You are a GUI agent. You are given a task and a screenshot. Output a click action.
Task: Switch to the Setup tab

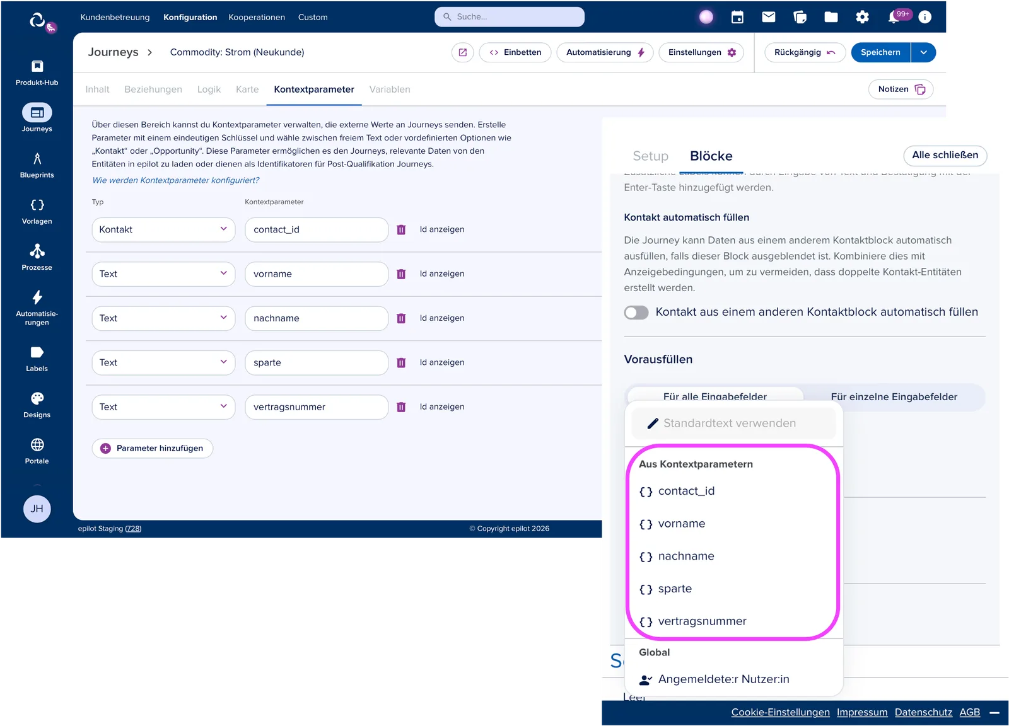[650, 156]
